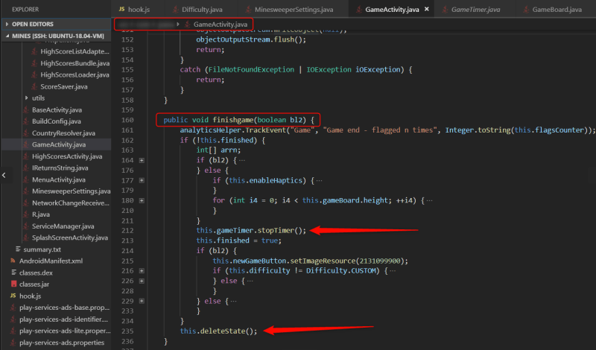Click the file icon next to classes.dex
596x350 pixels.
14,272
